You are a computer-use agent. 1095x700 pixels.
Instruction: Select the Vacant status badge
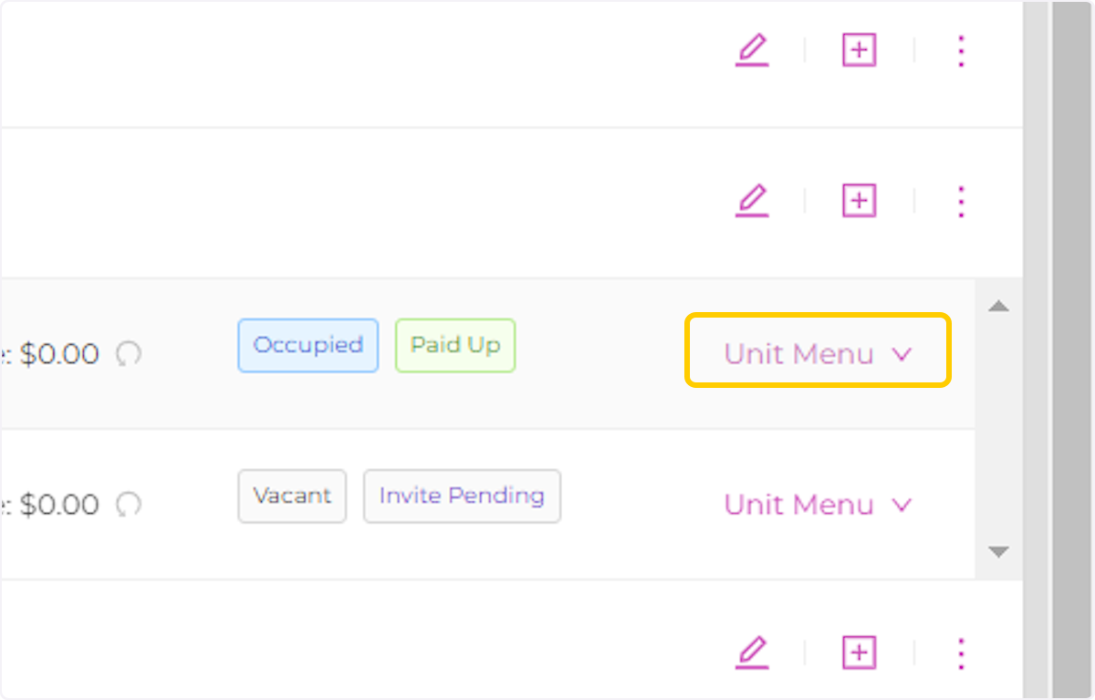tap(292, 496)
